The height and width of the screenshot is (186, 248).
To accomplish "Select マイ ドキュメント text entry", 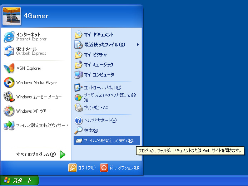I will (x=99, y=35).
